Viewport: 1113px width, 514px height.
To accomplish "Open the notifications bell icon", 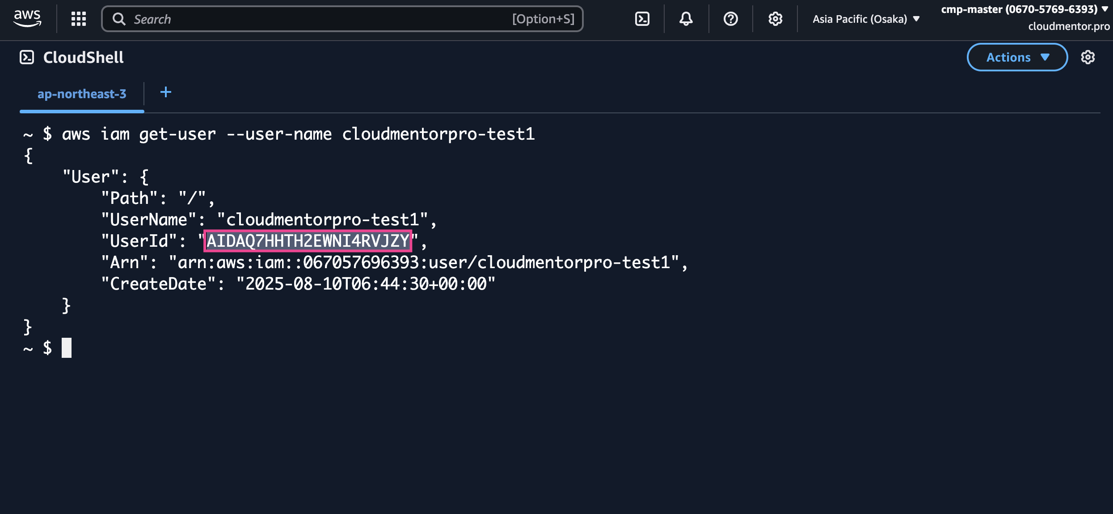I will (x=686, y=19).
